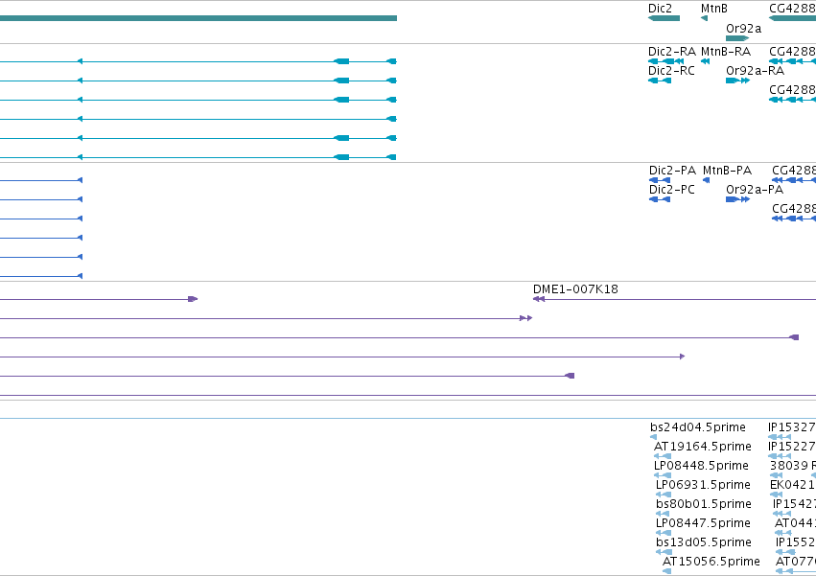This screenshot has height=576, width=816.
Task: Select the LP06931.5prime EST
Action: point(664,495)
